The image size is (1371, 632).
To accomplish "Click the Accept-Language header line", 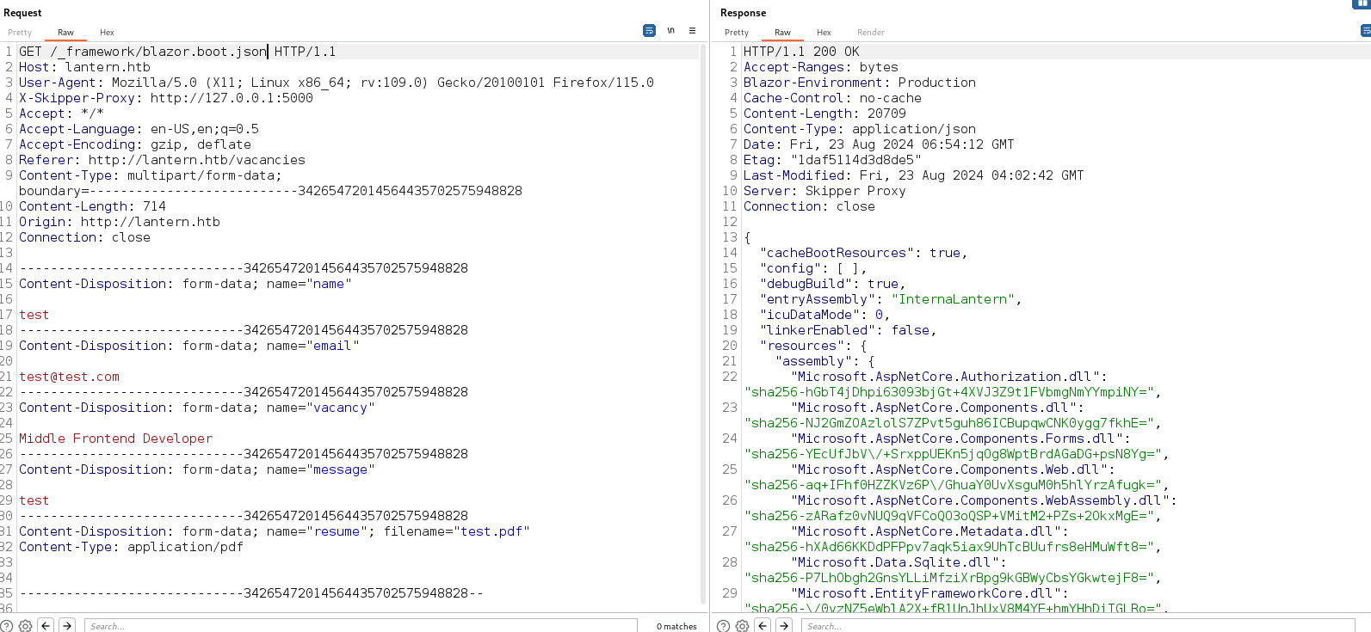I will (139, 129).
